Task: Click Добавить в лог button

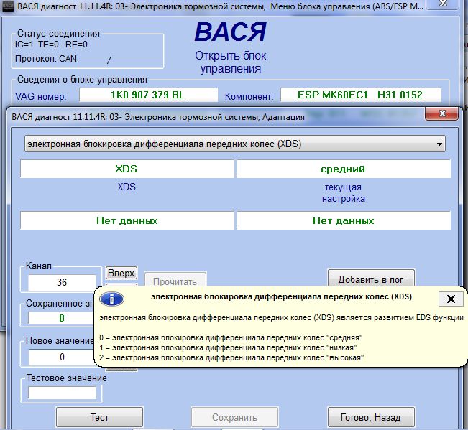Action: pyautogui.click(x=371, y=279)
